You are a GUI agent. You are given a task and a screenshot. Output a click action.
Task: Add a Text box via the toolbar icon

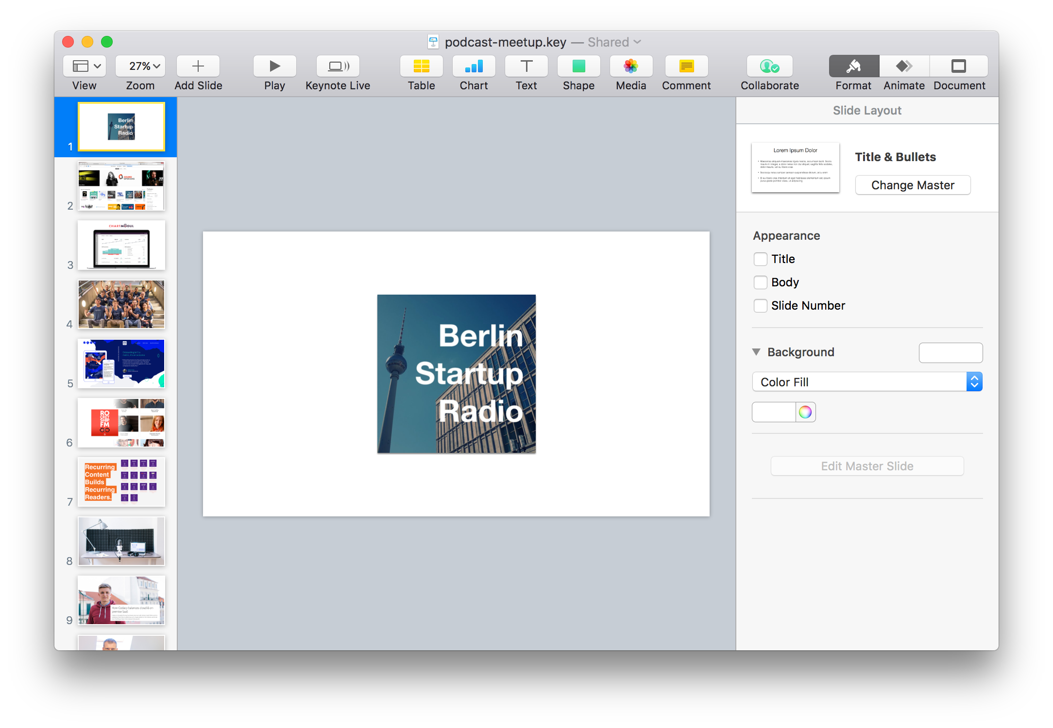(526, 66)
